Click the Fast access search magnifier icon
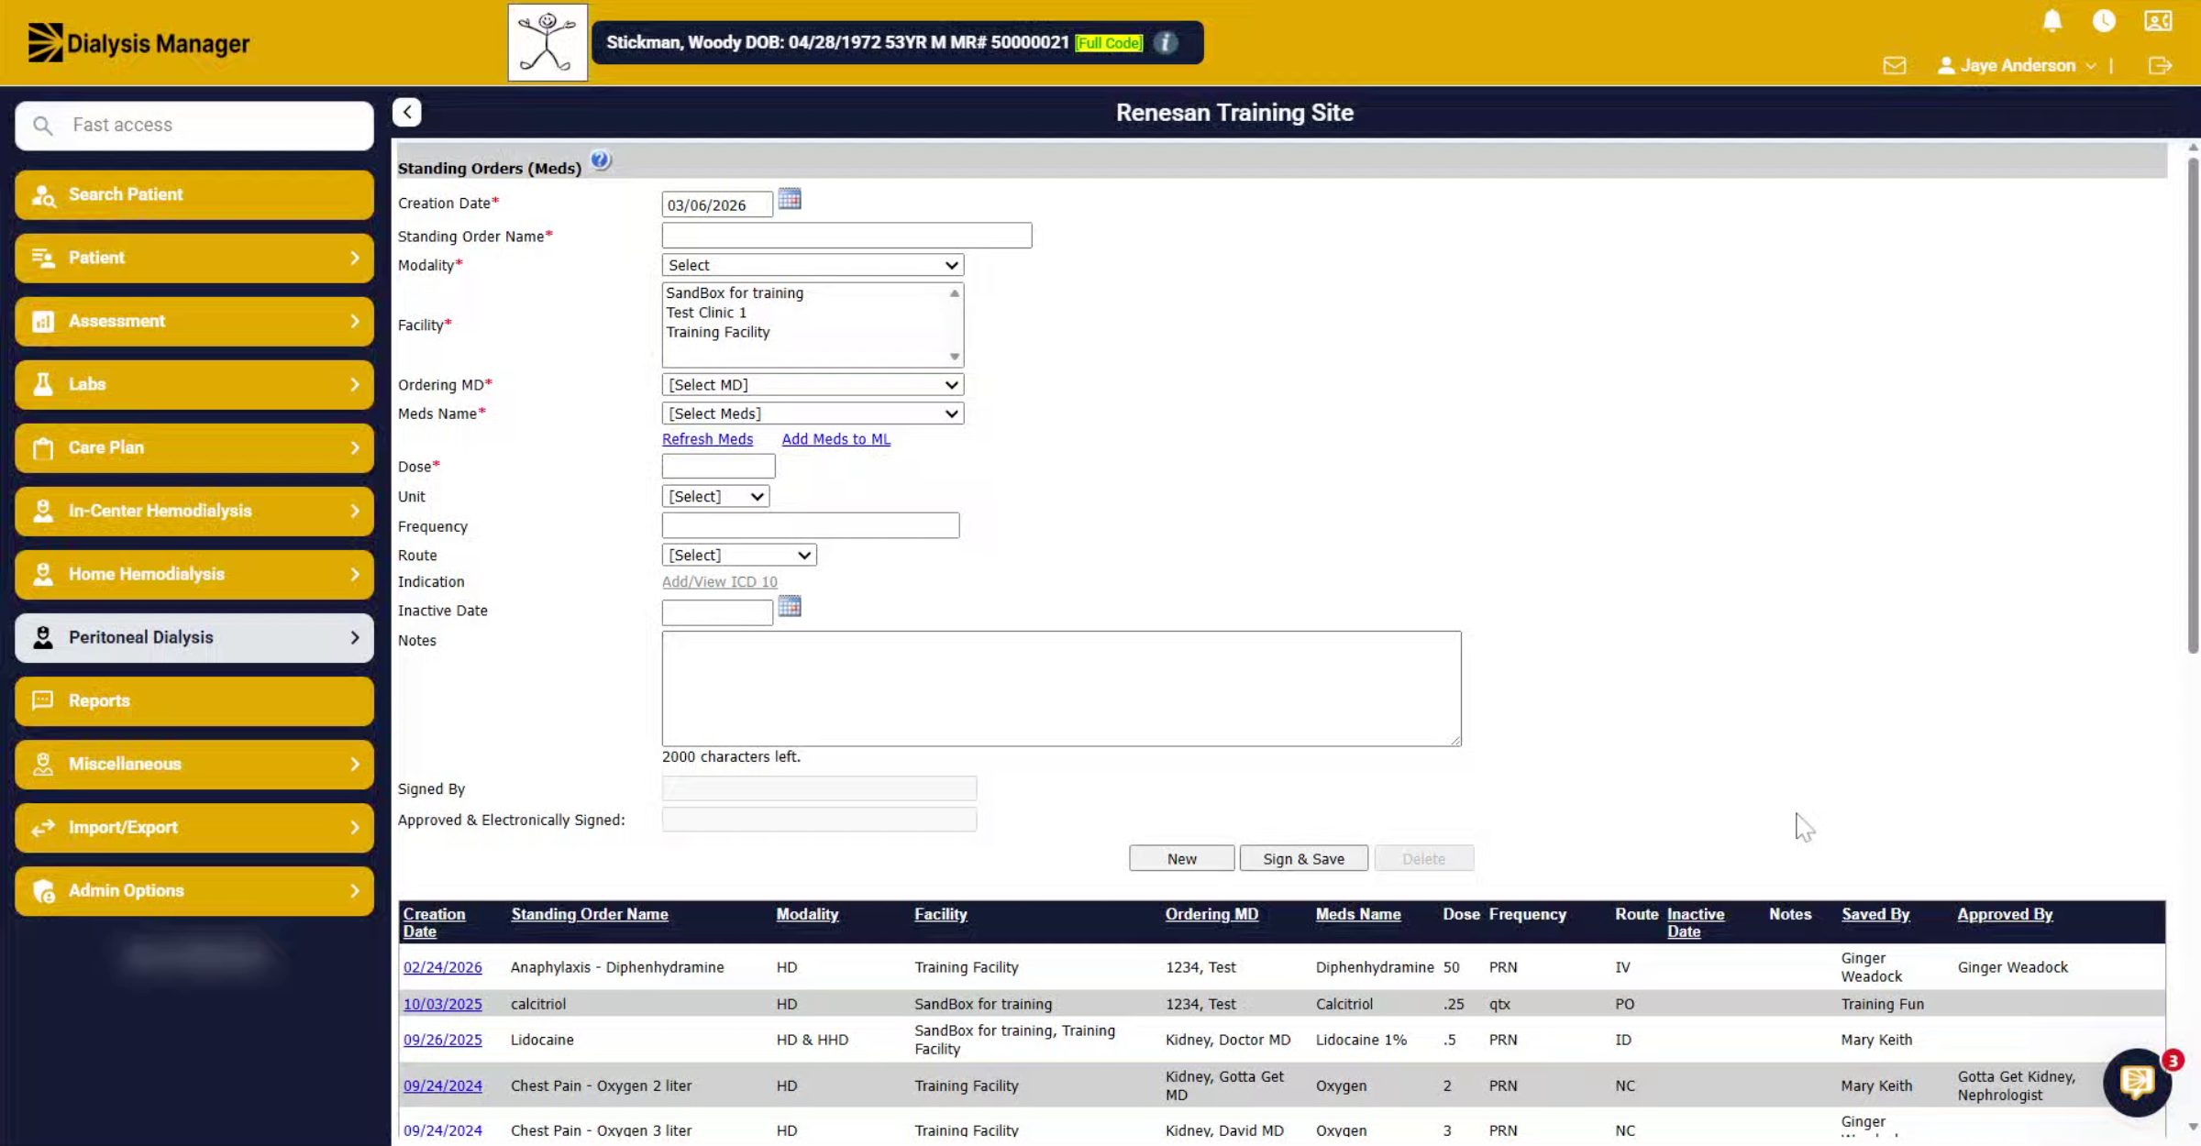This screenshot has width=2201, height=1146. [43, 126]
